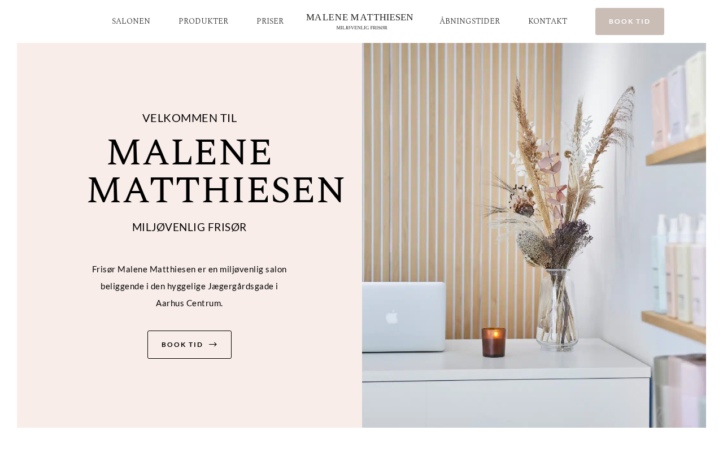Click the outlined Book Tid hero button
This screenshot has width=723, height=452.
(x=189, y=345)
